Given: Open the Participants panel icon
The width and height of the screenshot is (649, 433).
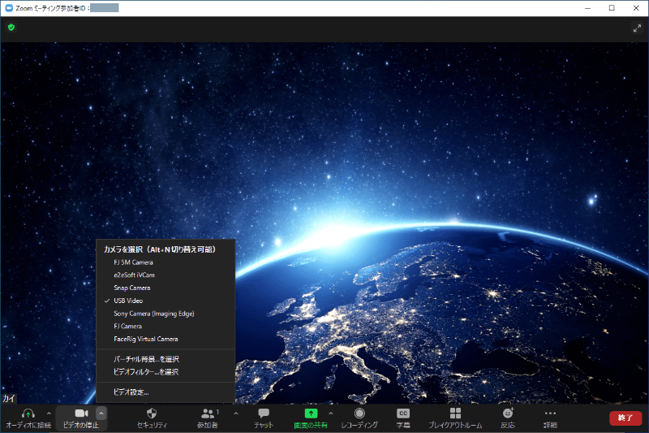Looking at the screenshot, I should tap(208, 414).
